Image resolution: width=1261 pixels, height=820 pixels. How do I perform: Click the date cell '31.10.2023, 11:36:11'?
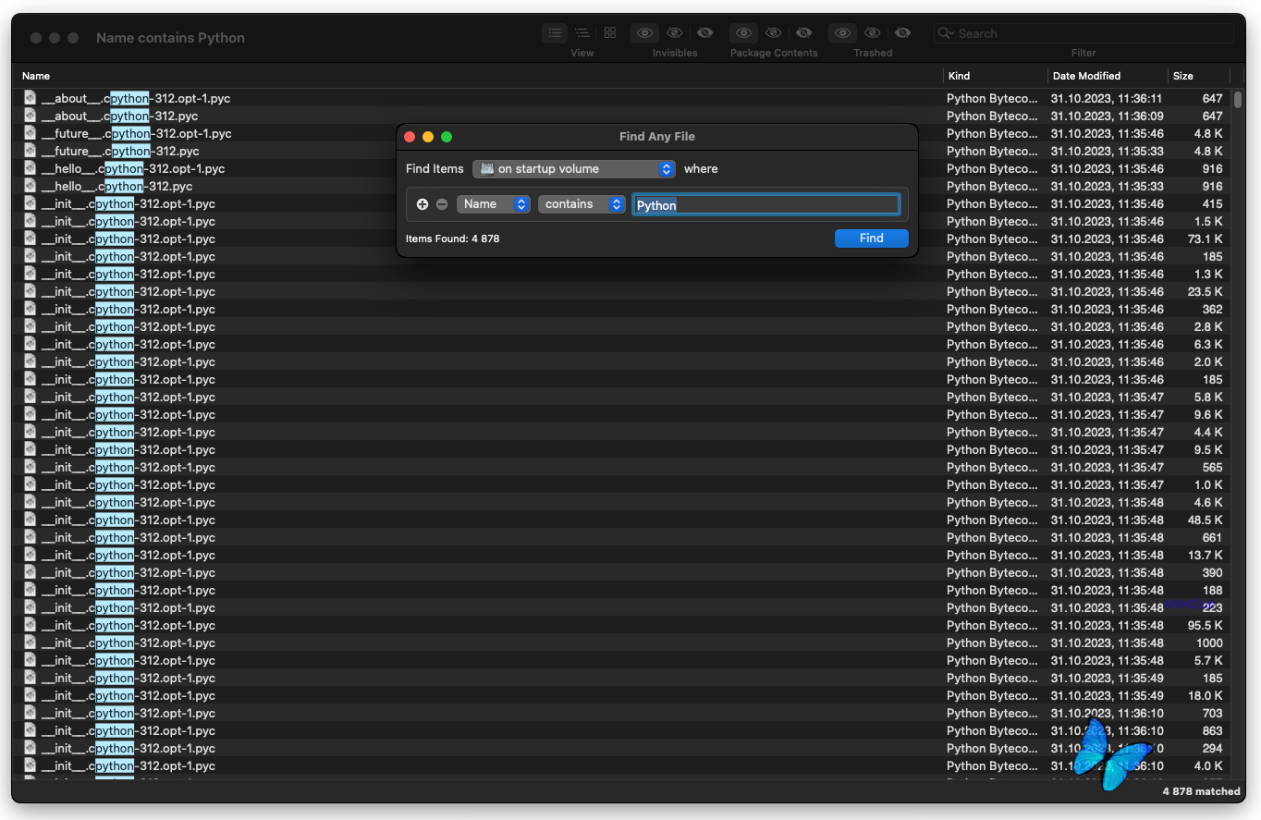tap(1107, 98)
